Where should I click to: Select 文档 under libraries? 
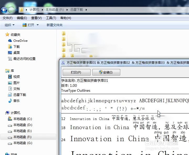coord(16,89)
